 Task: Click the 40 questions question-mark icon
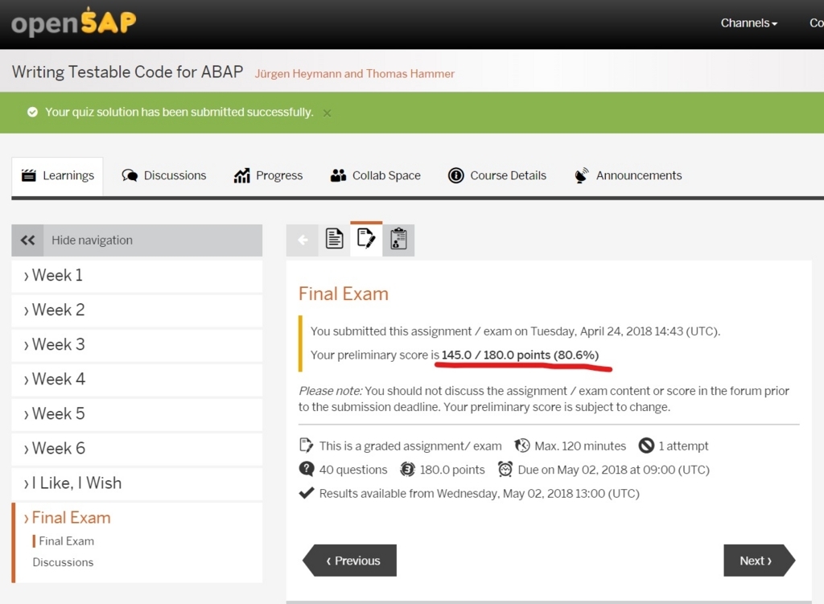[307, 469]
